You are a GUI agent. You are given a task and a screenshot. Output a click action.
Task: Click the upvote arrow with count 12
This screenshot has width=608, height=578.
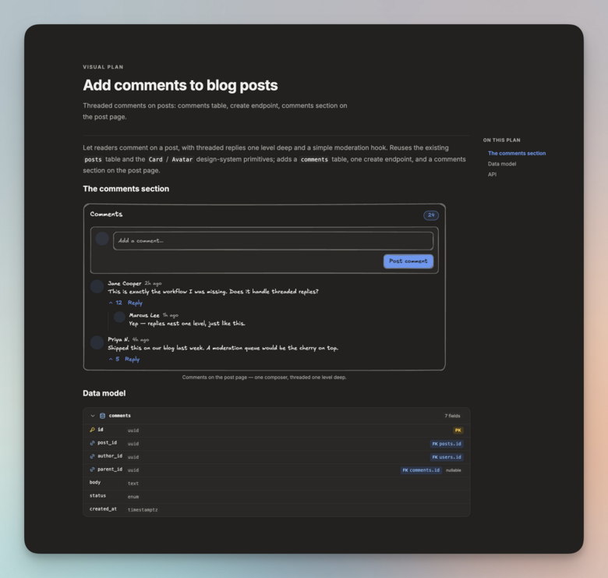click(x=111, y=303)
